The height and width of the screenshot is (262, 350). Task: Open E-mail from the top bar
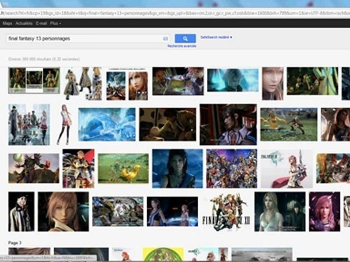[x=41, y=23]
